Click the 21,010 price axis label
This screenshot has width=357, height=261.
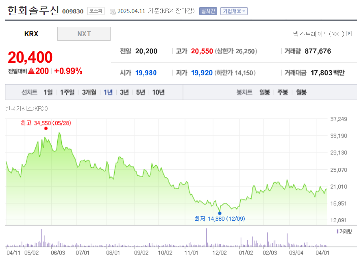tap(339, 186)
